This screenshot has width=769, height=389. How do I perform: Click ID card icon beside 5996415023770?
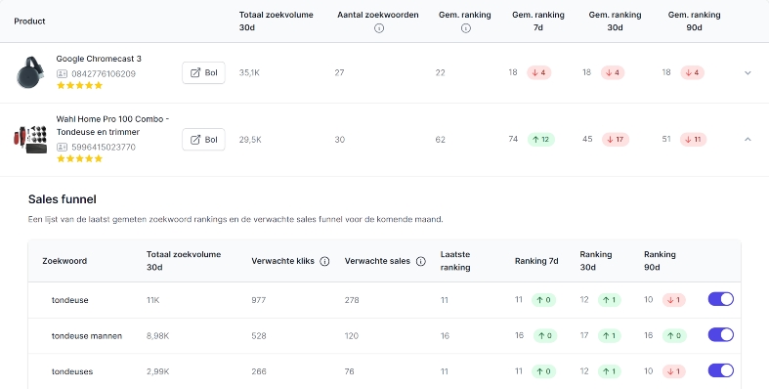tap(62, 147)
